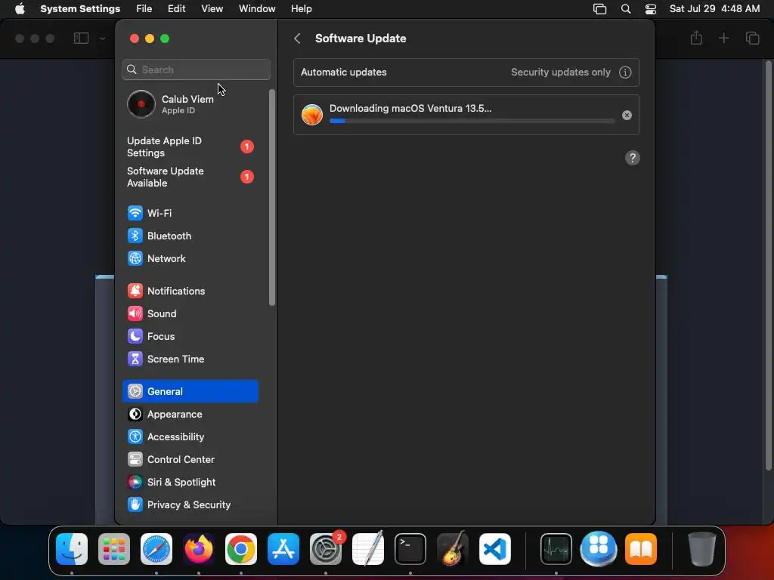
Task: Open Appearance settings
Action: [x=190, y=415]
